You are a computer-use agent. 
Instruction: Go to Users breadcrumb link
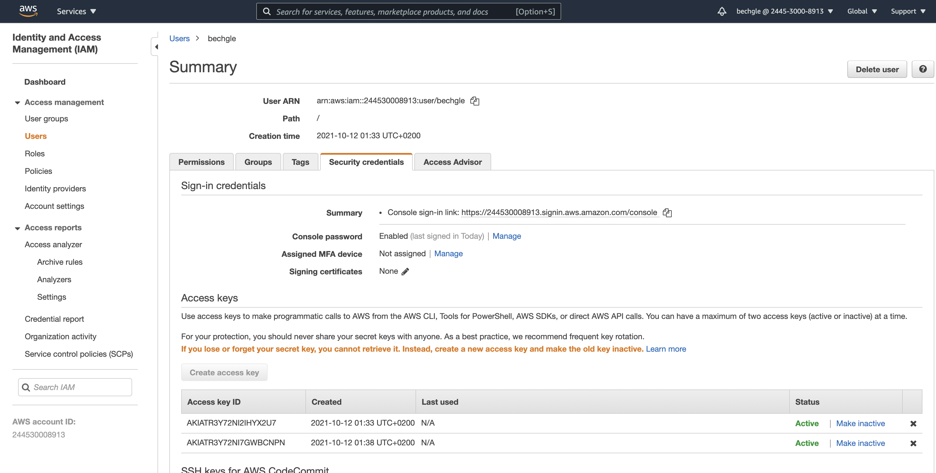click(x=180, y=38)
